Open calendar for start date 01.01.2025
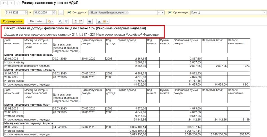Image resolution: width=267 pixels, height=137 pixels. pyautogui.click(x=26, y=13)
